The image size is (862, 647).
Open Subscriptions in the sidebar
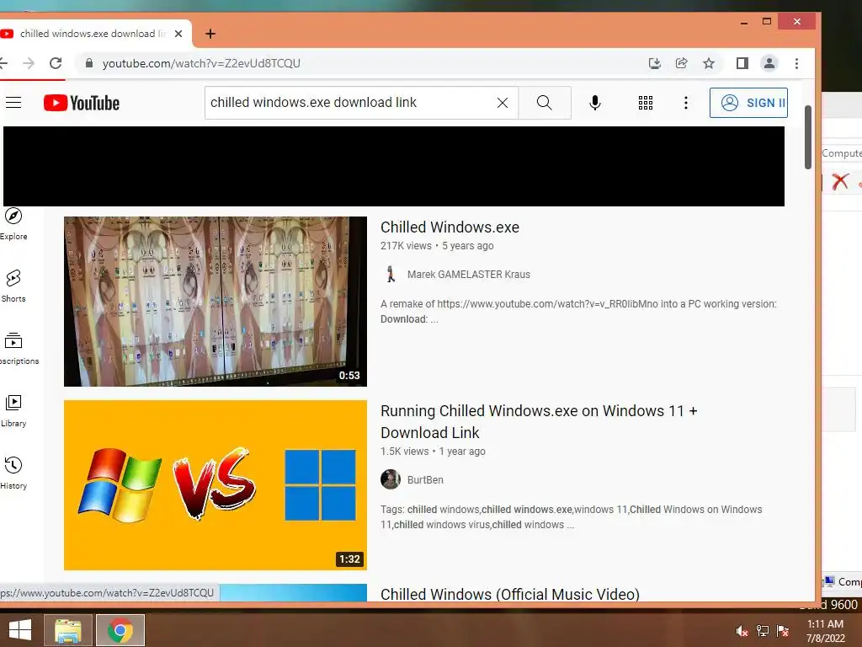coord(17,349)
